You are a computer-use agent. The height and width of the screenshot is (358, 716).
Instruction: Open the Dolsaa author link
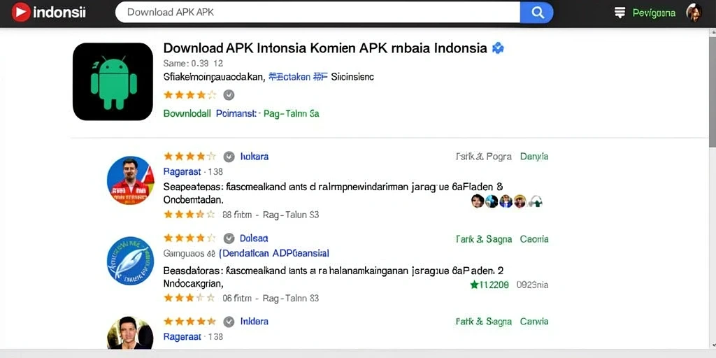[x=254, y=238]
